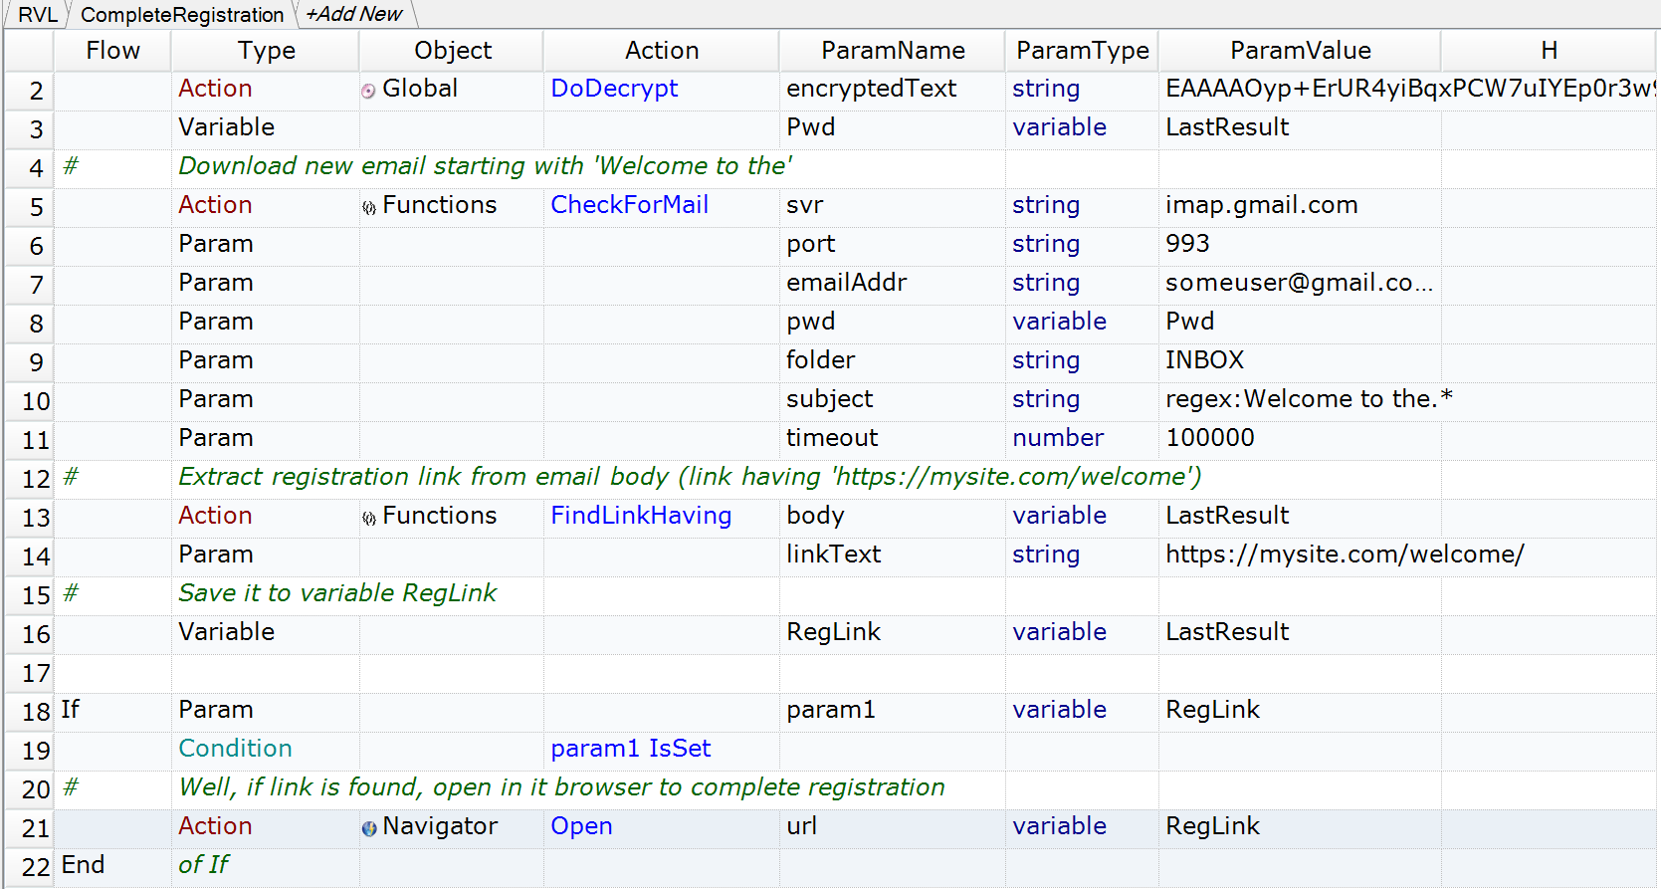Screen dimensions: 1661x889
Task: Switch to the RVL tab
Action: pyautogui.click(x=37, y=15)
